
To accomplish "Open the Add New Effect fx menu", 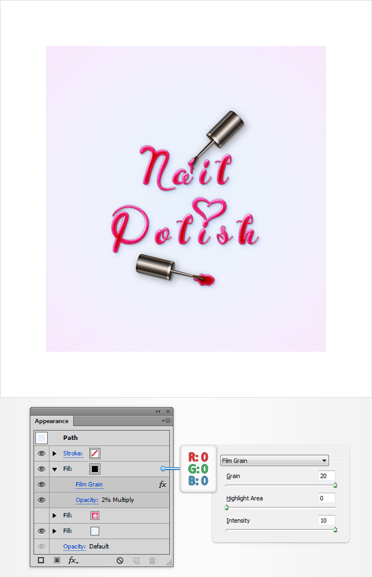I will [73, 560].
